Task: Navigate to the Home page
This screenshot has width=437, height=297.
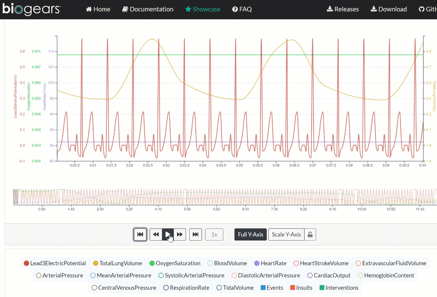Action: (x=98, y=9)
